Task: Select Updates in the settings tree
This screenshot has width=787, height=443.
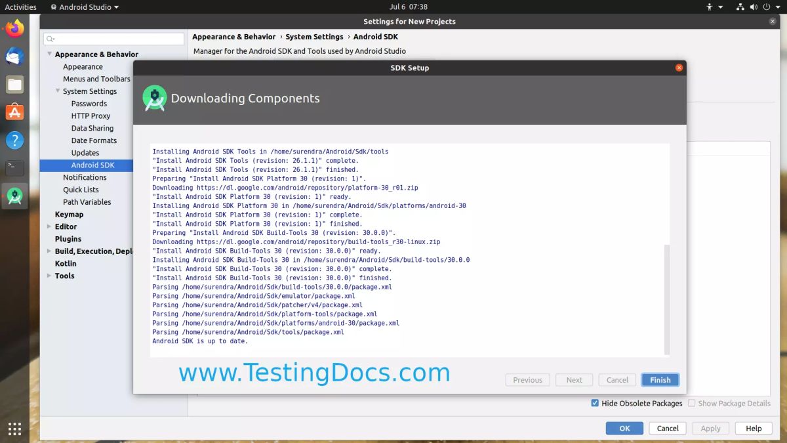Action: pos(85,153)
